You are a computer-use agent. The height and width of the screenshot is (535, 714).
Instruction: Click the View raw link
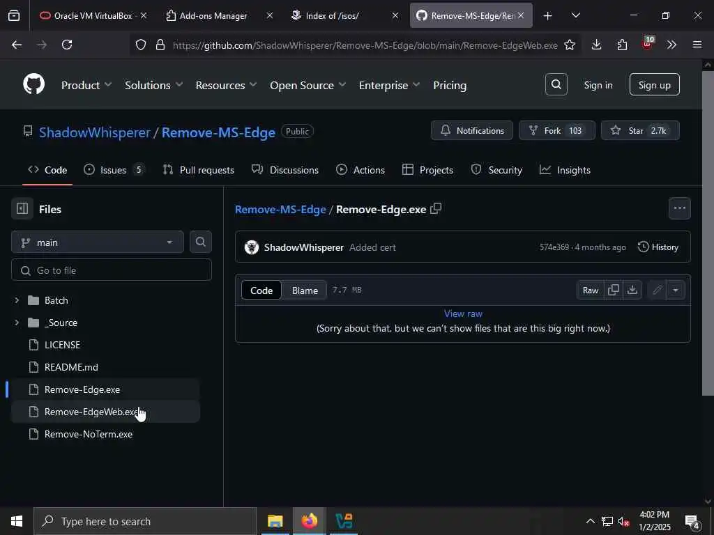coord(463,313)
